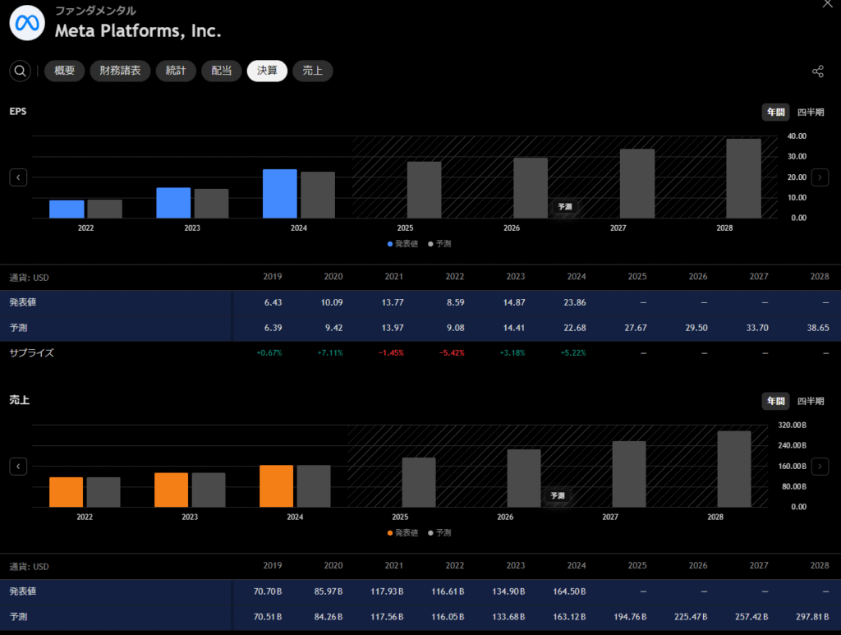Click the revenue forecast 225.47 B
The width and height of the screenshot is (841, 635).
pos(691,617)
